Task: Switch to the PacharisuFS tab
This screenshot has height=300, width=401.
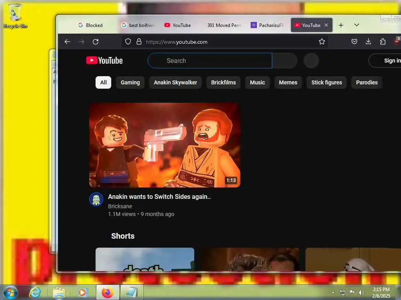Action: point(267,25)
